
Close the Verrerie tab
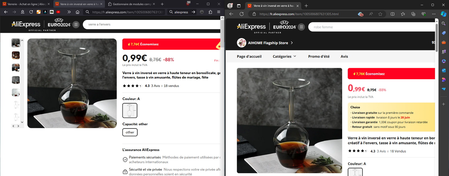pyautogui.click(x=49, y=4)
